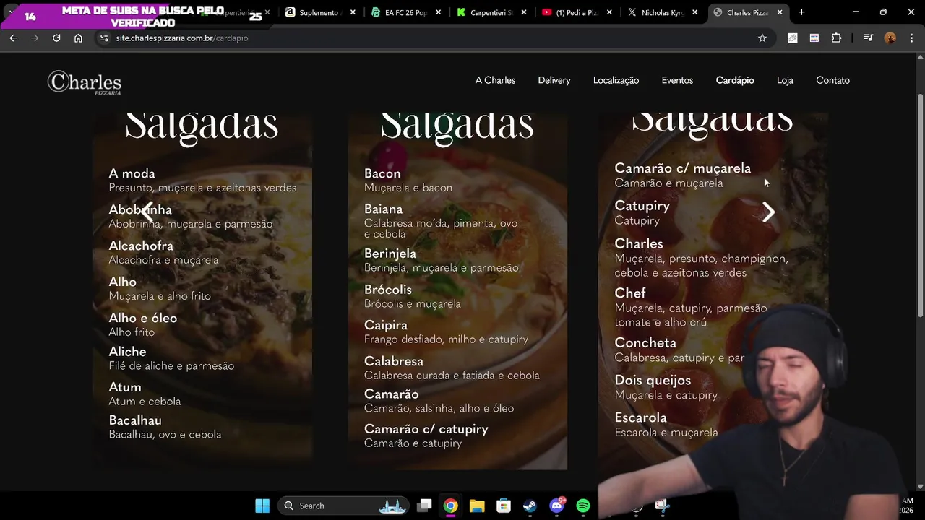Click the Chef pizza name
This screenshot has height=520, width=925.
tap(630, 293)
